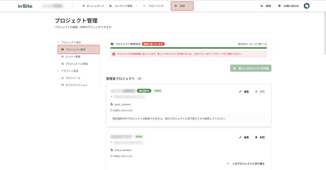The height and width of the screenshot is (170, 326).
Task: Click the プロジェクトに参加 person-add icon
Action: coord(62,64)
